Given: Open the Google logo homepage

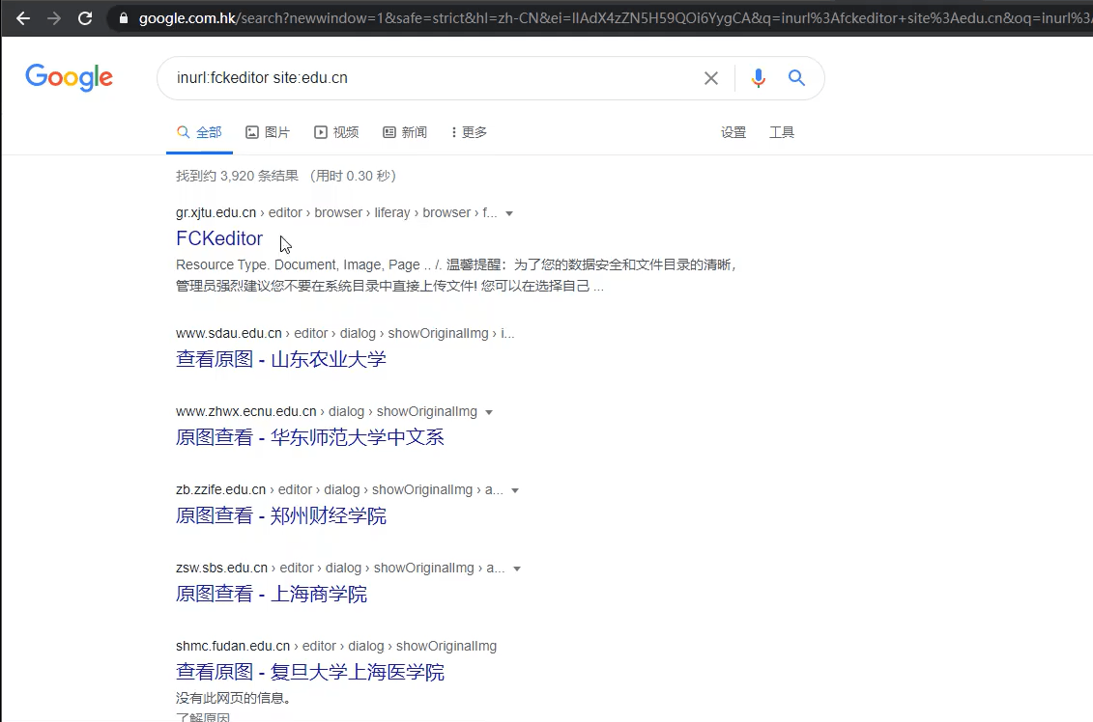Looking at the screenshot, I should (69, 77).
